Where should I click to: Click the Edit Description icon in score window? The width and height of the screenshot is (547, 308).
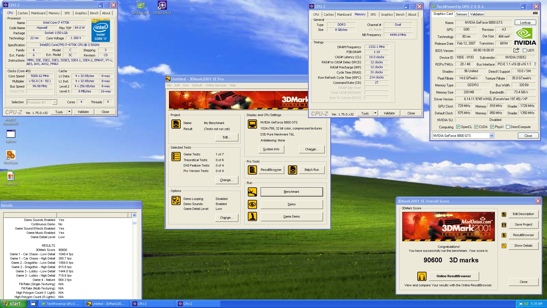(504, 214)
